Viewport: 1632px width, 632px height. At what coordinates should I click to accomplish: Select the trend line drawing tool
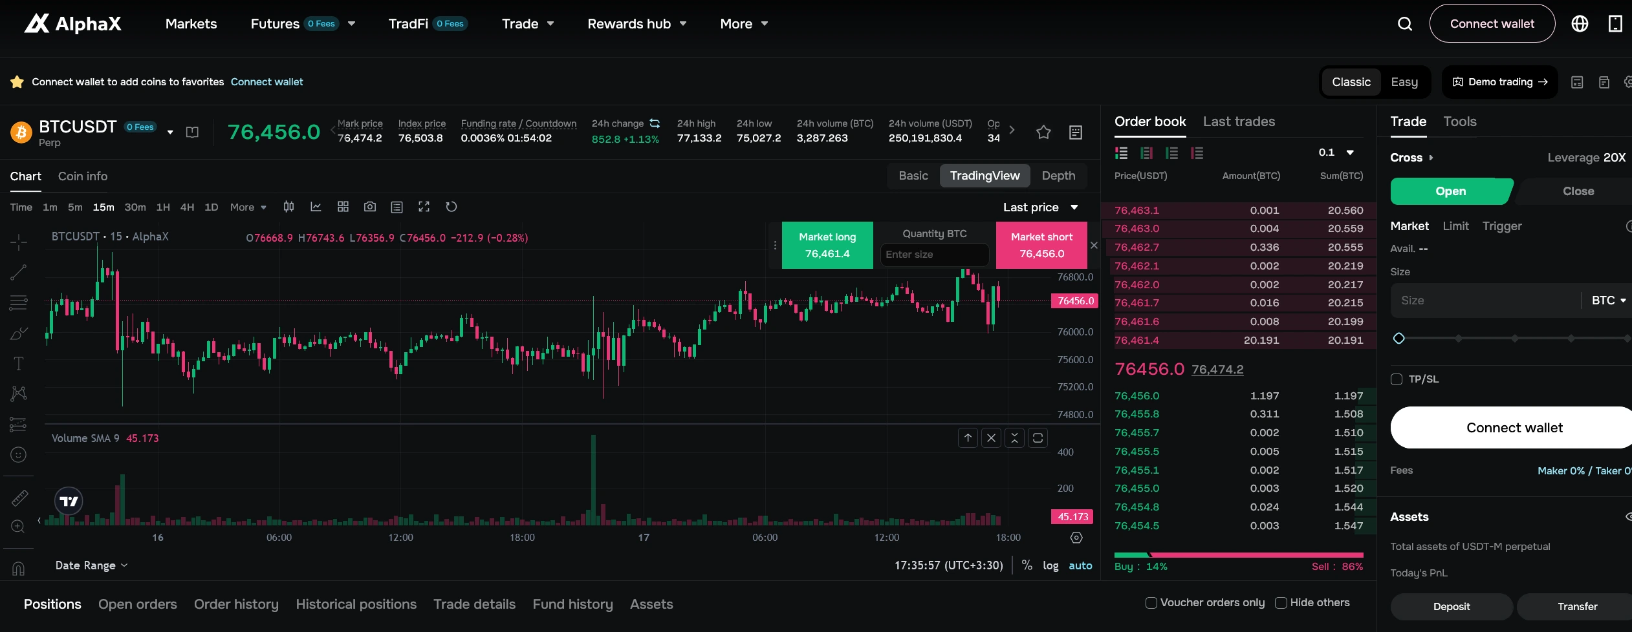point(18,272)
